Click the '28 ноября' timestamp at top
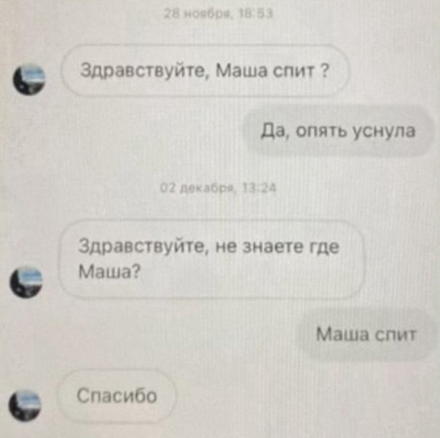Image resolution: width=440 pixels, height=438 pixels. point(218,13)
